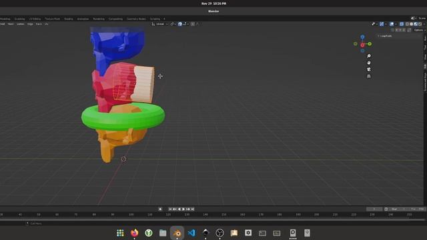Image resolution: width=427 pixels, height=240 pixels.
Task: Jump to first frame in timeline
Action: click(170, 209)
